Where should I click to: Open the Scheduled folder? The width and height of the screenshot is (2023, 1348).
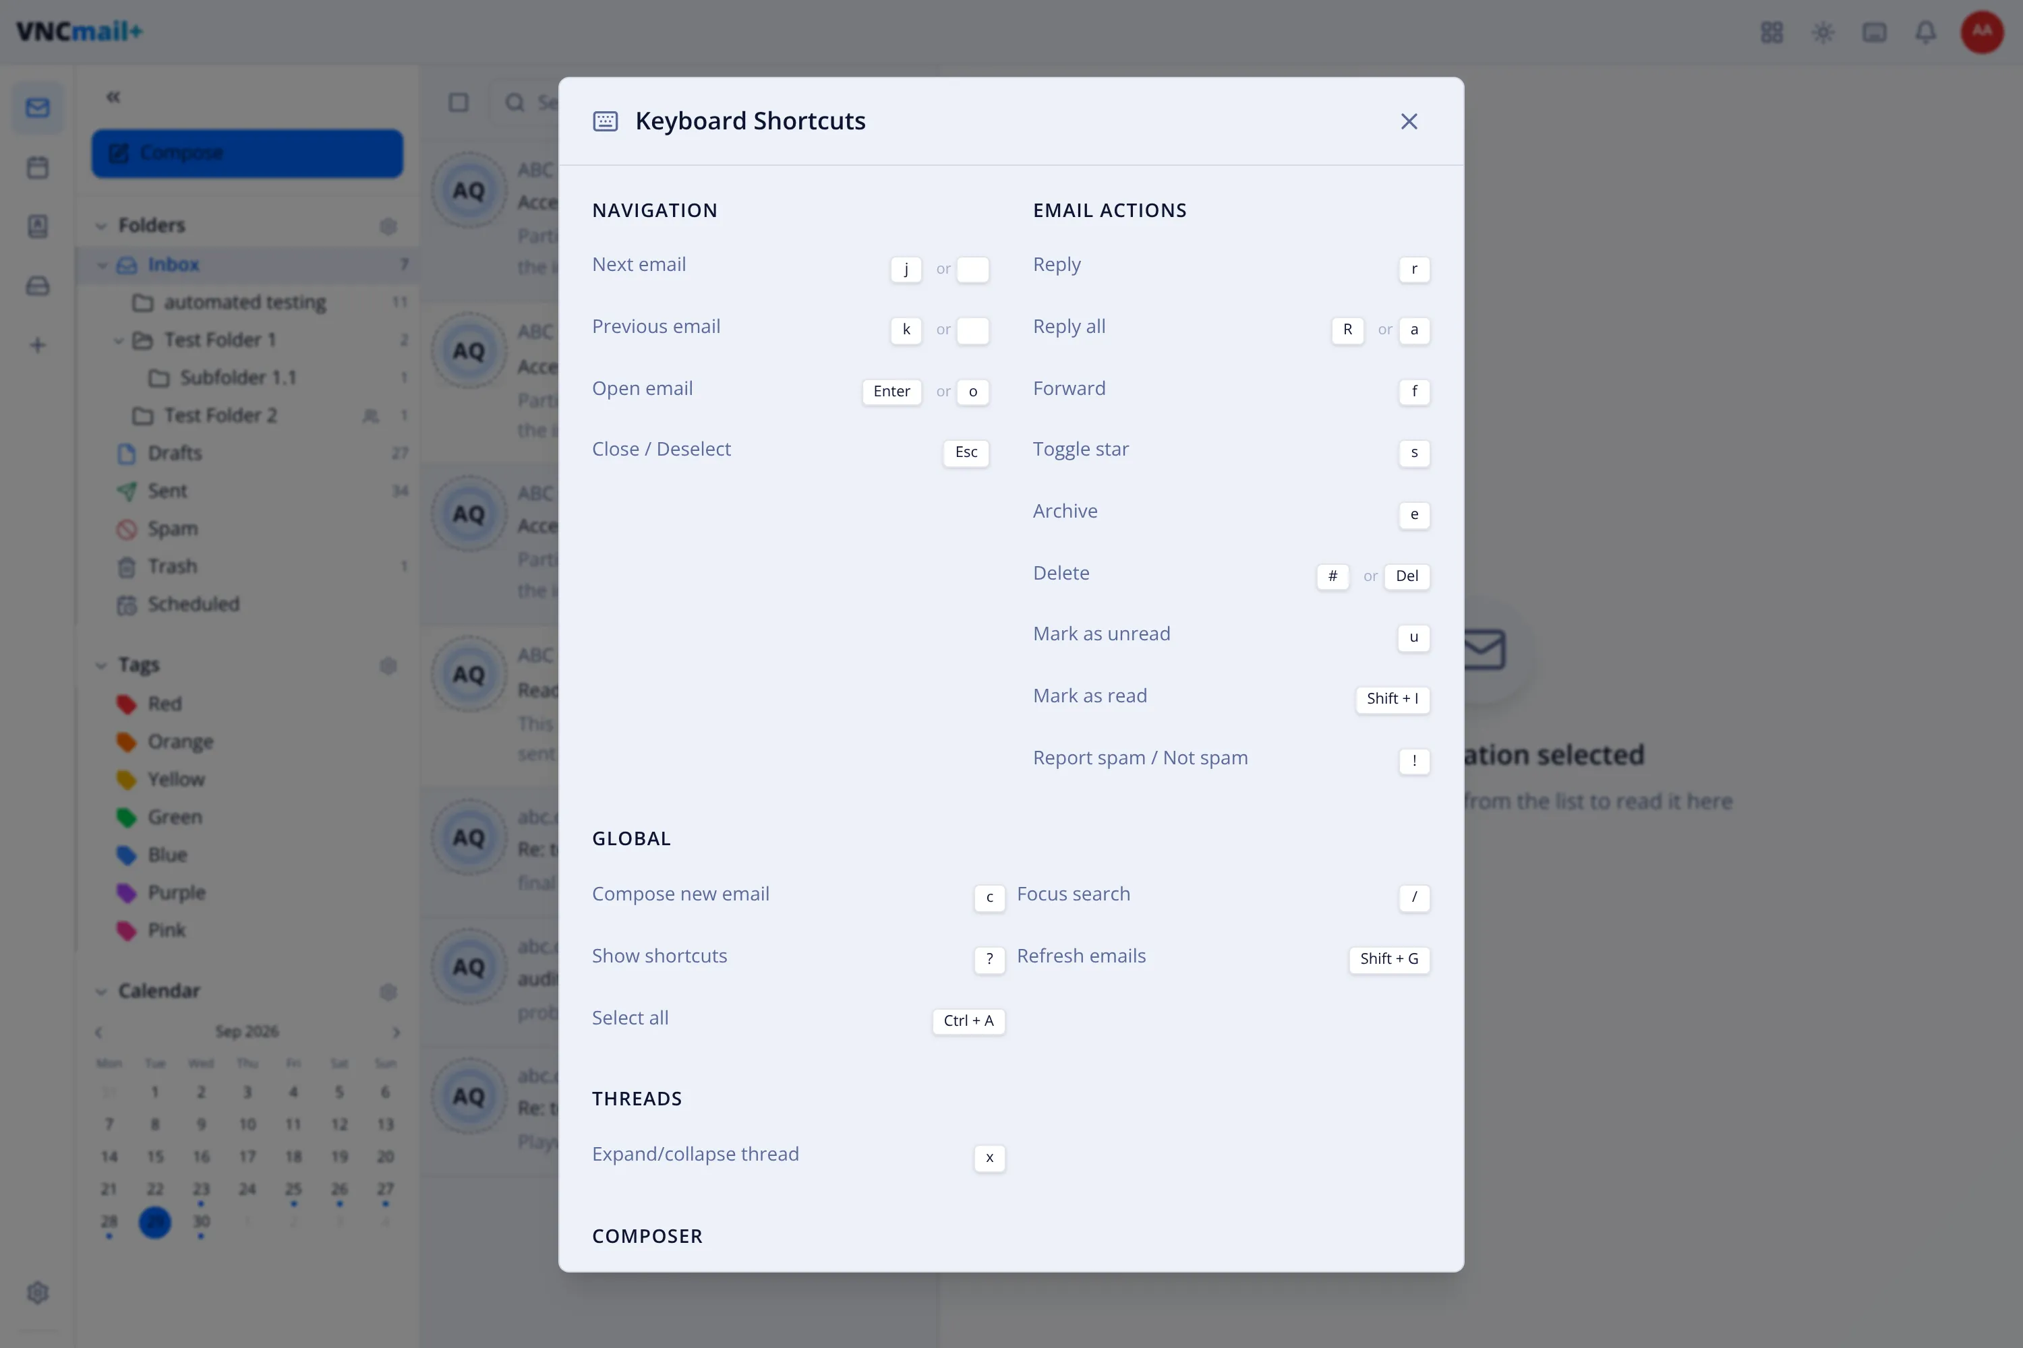(247, 605)
